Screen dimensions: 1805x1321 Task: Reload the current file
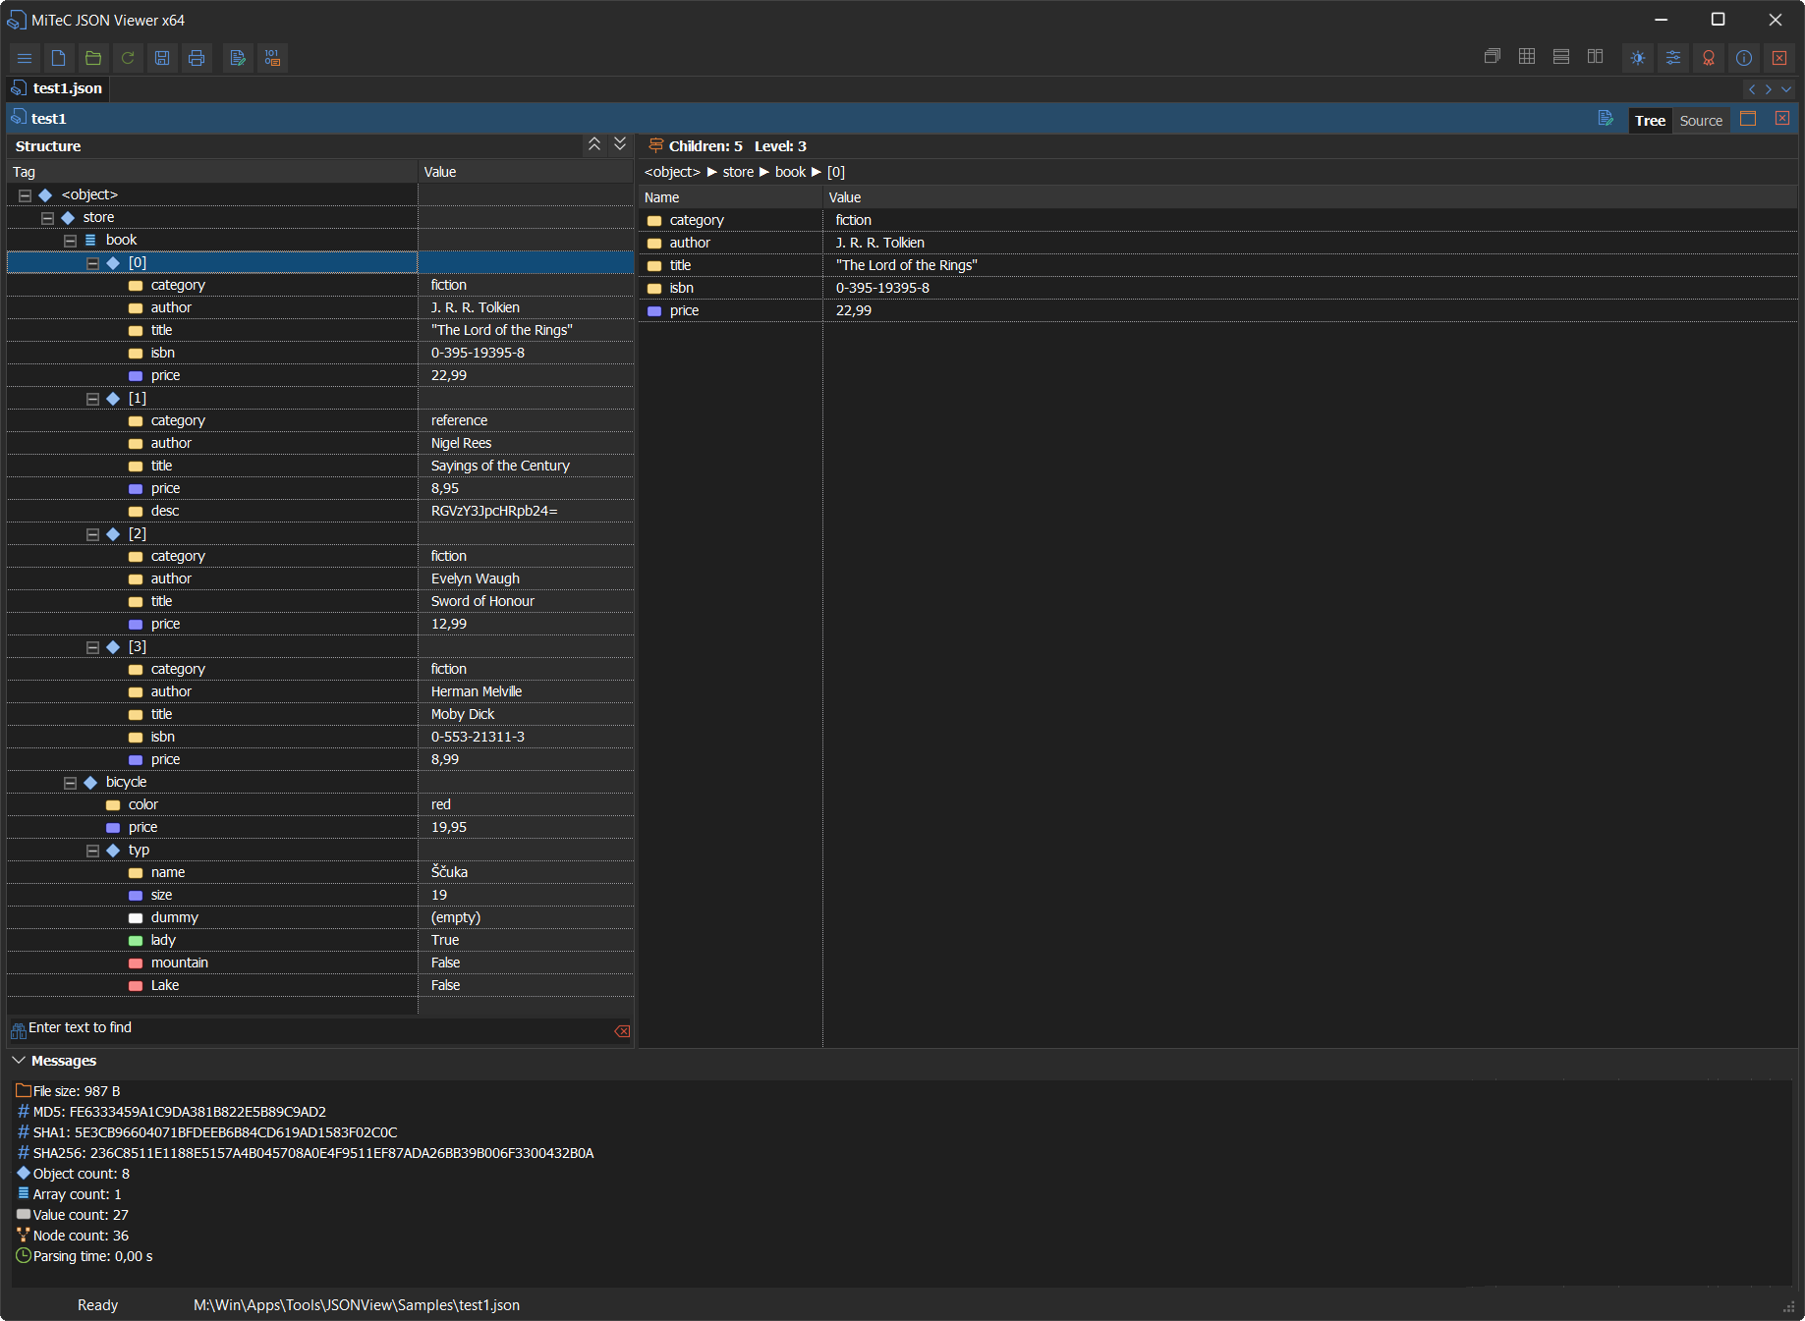point(128,58)
